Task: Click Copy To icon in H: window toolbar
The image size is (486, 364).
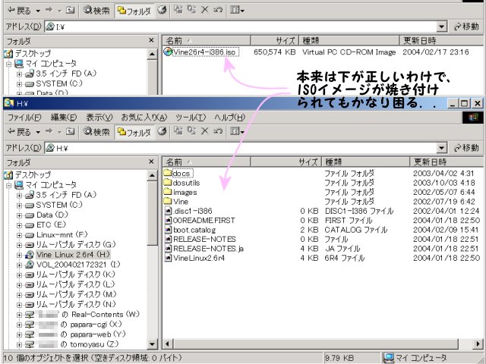Action: [191, 131]
